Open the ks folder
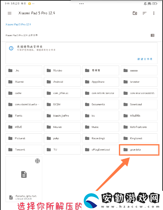163x210 pixels. [x=101, y=116]
